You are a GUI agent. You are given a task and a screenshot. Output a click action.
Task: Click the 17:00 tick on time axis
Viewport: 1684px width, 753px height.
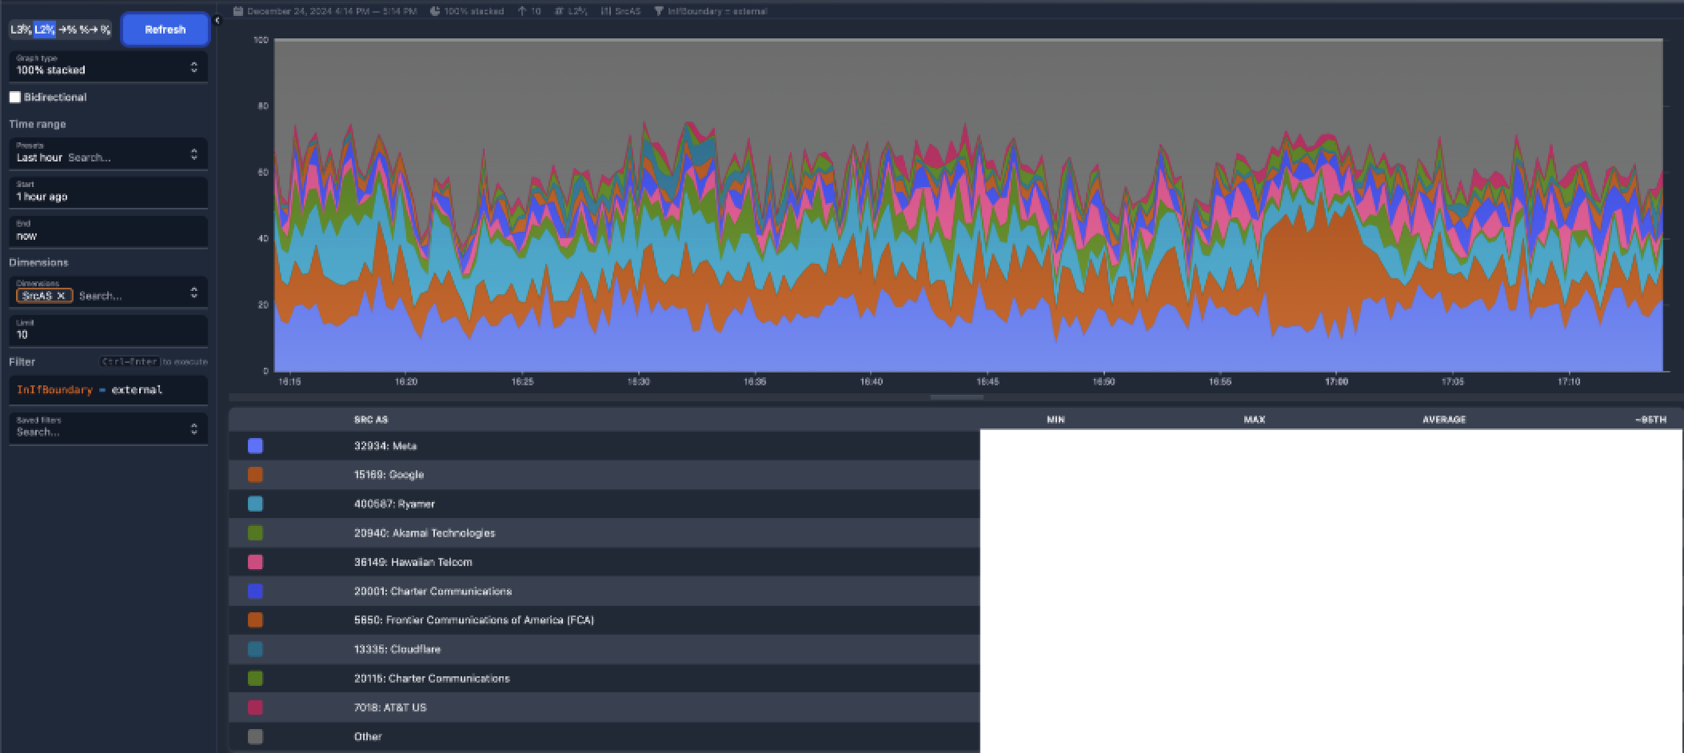point(1336,382)
